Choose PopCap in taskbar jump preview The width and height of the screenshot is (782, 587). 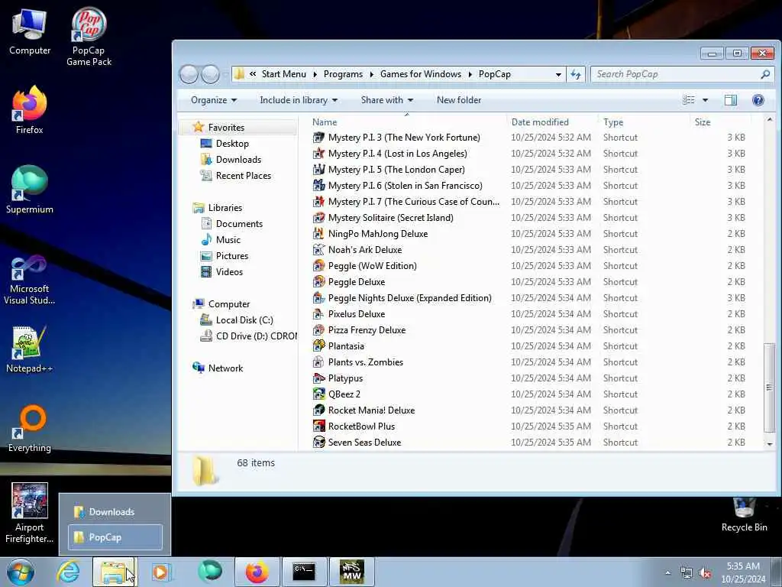(115, 537)
